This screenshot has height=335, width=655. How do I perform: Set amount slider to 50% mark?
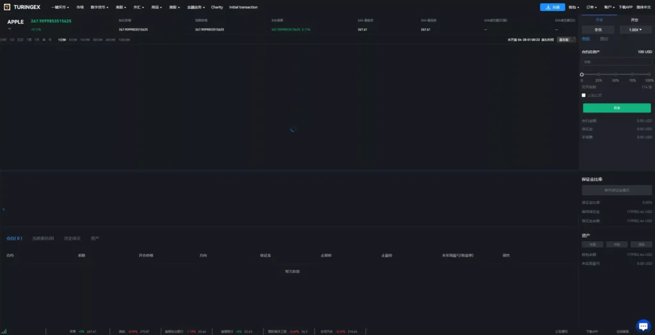[615, 75]
